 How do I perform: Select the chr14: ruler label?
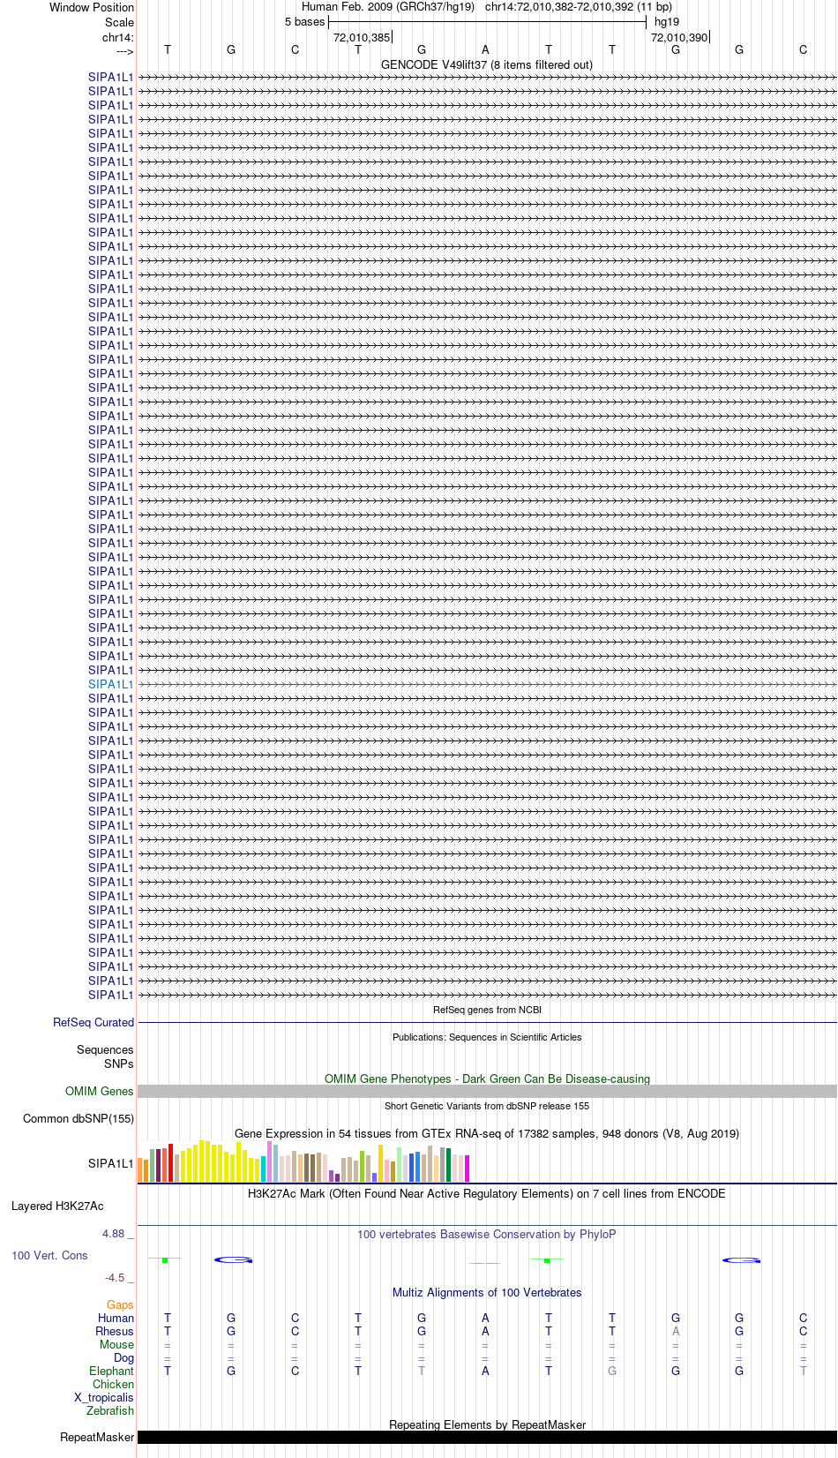click(x=118, y=37)
